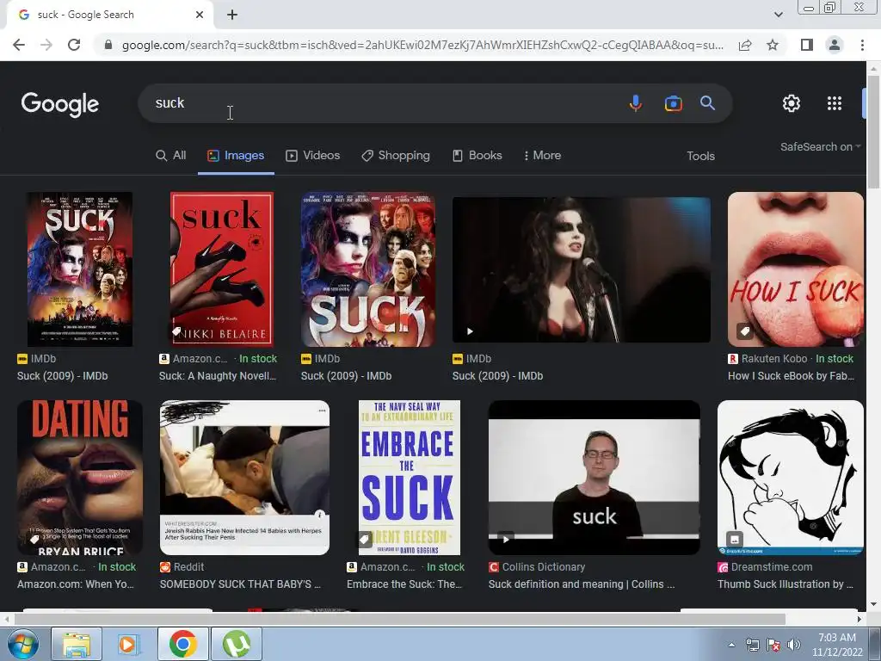Open the Windows Start menu
This screenshot has height=661, width=881.
tap(23, 644)
